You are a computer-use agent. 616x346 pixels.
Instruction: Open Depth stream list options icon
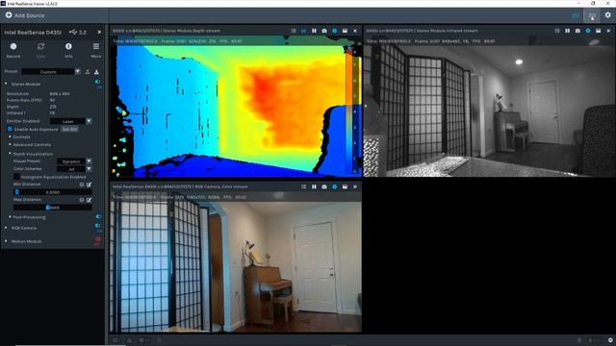click(x=294, y=31)
